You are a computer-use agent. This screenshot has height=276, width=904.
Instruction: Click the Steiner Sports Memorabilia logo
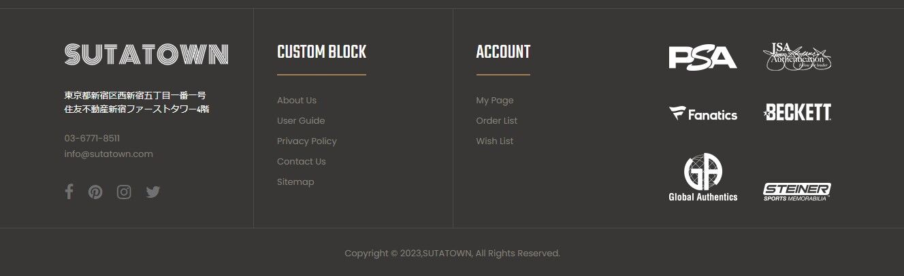pos(797,192)
